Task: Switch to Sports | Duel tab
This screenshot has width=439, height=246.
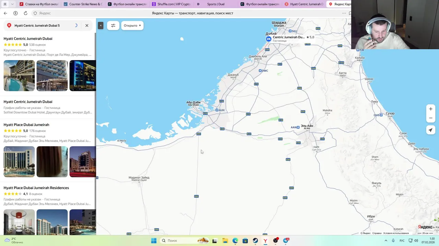Action: pyautogui.click(x=215, y=4)
